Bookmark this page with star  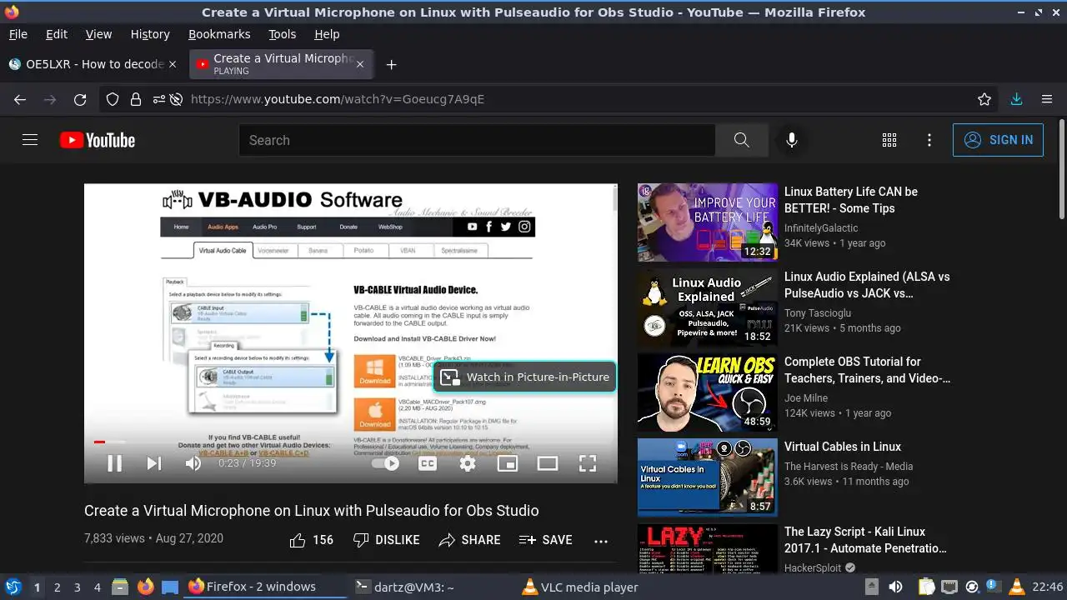984,99
